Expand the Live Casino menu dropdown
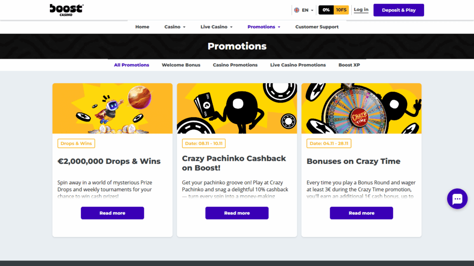This screenshot has height=266, width=474. [x=217, y=27]
